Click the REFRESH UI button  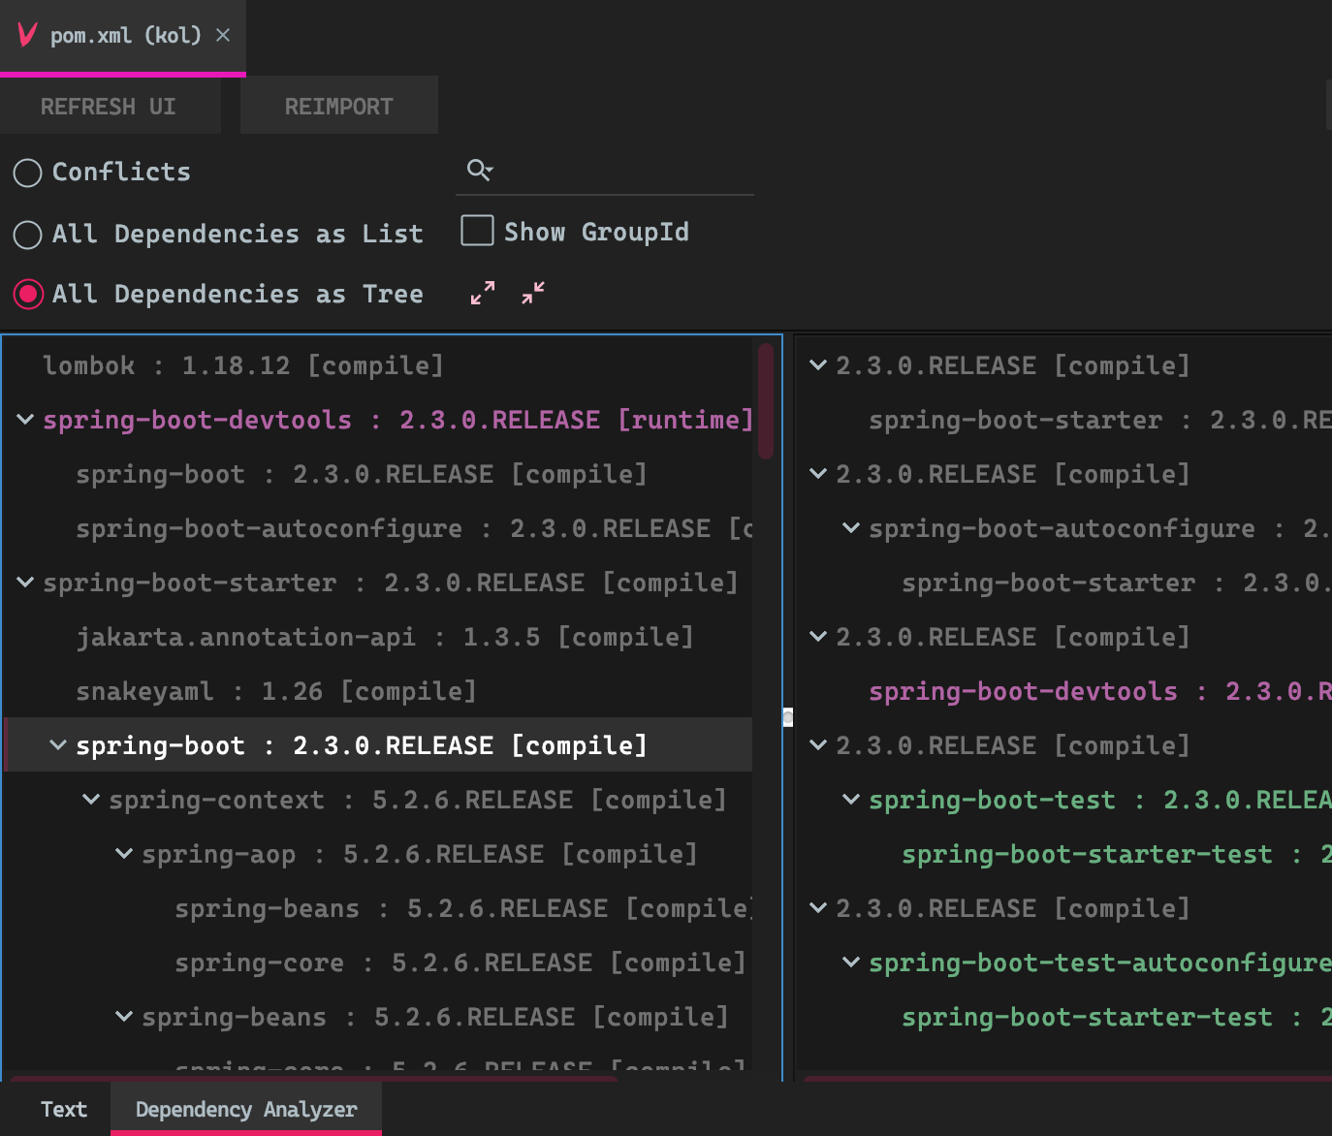tap(108, 106)
